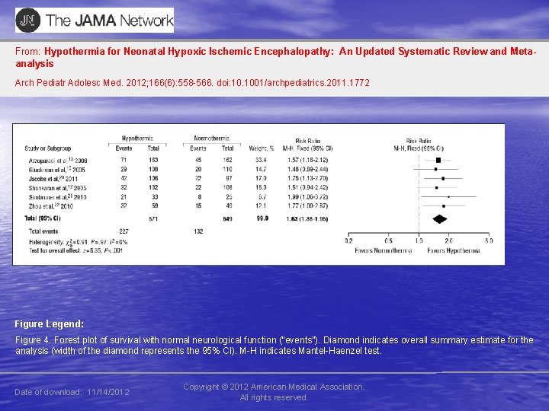Click the 'Total events' row label

click(43, 231)
